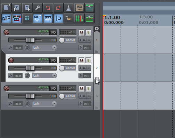Mute track 2 with M button
175x138 pixels.
point(81,60)
